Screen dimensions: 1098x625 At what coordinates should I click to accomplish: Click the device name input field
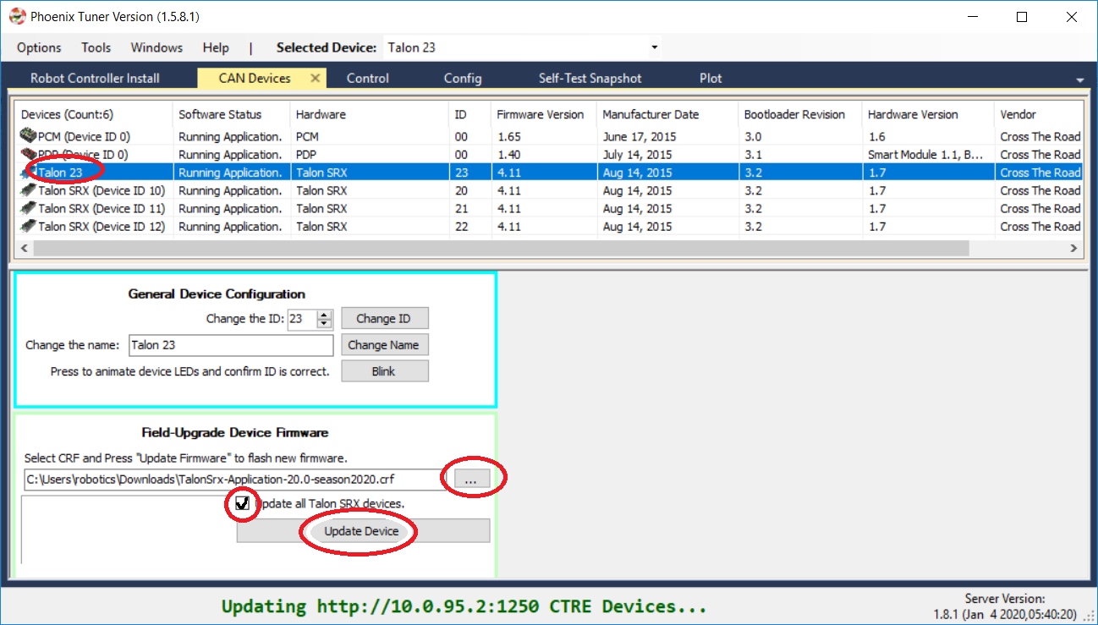tap(230, 345)
